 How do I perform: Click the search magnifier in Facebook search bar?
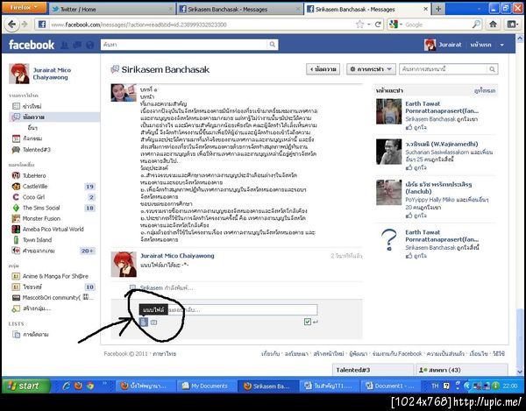[x=273, y=45]
